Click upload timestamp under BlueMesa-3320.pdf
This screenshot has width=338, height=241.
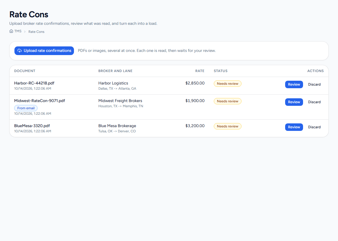coord(33,131)
